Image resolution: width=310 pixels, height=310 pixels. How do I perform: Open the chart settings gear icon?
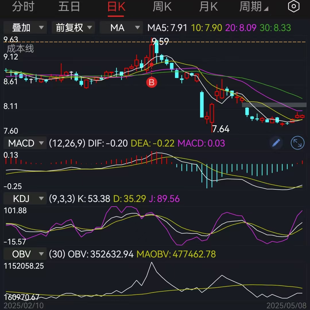coord(294,6)
